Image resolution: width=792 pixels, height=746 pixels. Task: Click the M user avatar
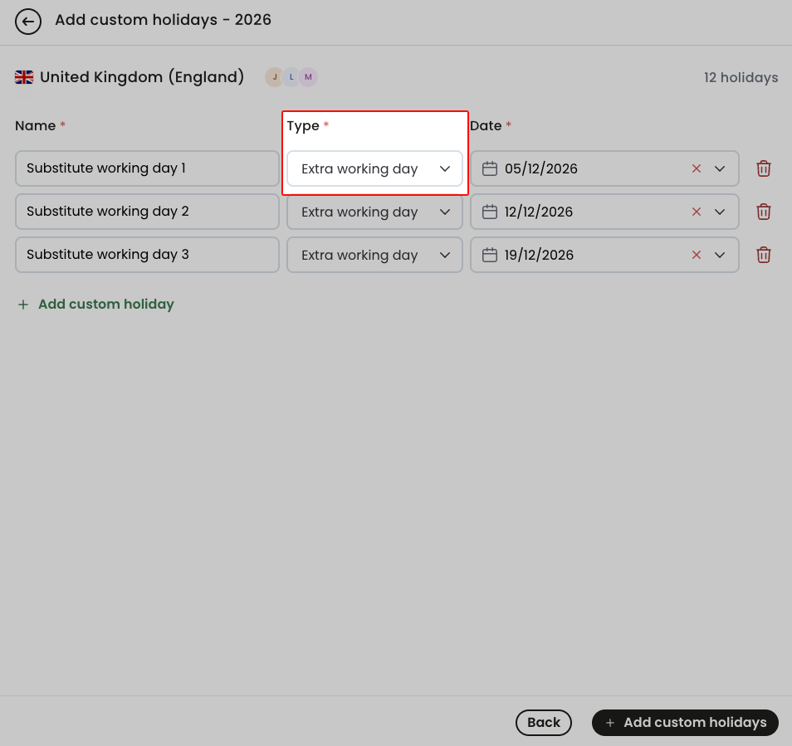pyautogui.click(x=308, y=77)
